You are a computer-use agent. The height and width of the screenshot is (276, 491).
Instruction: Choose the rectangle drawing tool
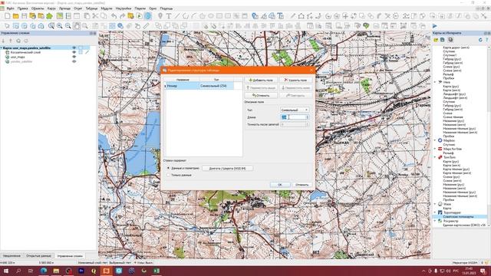pyautogui.click(x=219, y=16)
